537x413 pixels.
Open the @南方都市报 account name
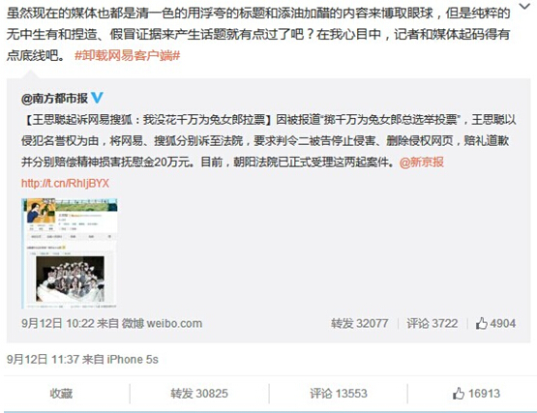(x=55, y=99)
